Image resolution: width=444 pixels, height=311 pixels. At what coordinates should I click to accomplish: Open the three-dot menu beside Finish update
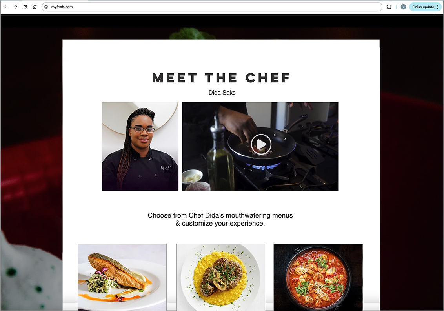[x=437, y=7]
